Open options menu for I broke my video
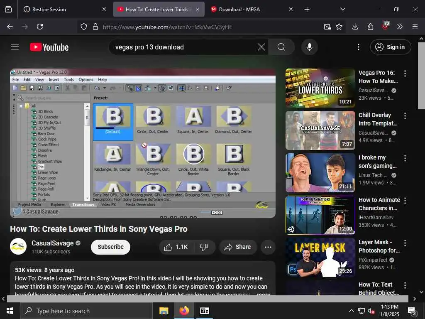Viewport: 425px width, 319px height. coord(405,158)
